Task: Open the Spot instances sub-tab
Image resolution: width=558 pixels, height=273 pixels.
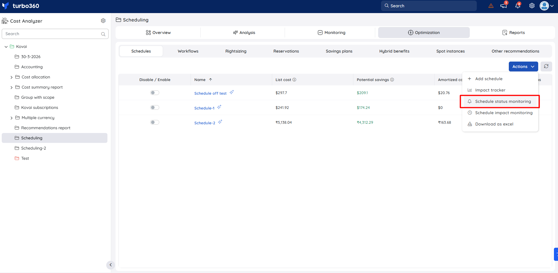Action: tap(451, 51)
